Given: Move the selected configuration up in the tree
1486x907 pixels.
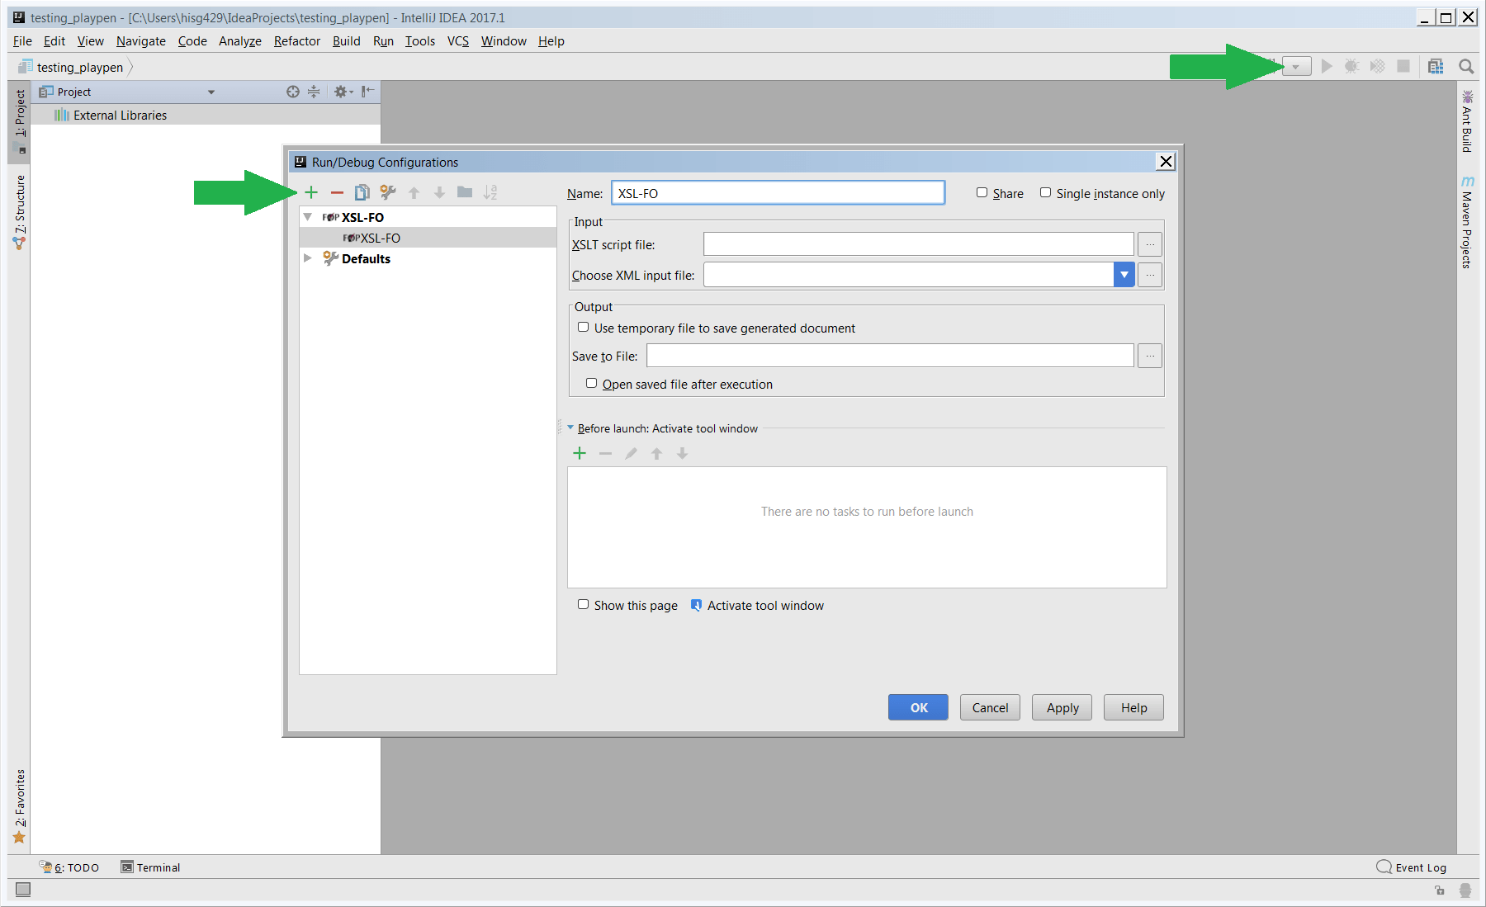Looking at the screenshot, I should [414, 192].
